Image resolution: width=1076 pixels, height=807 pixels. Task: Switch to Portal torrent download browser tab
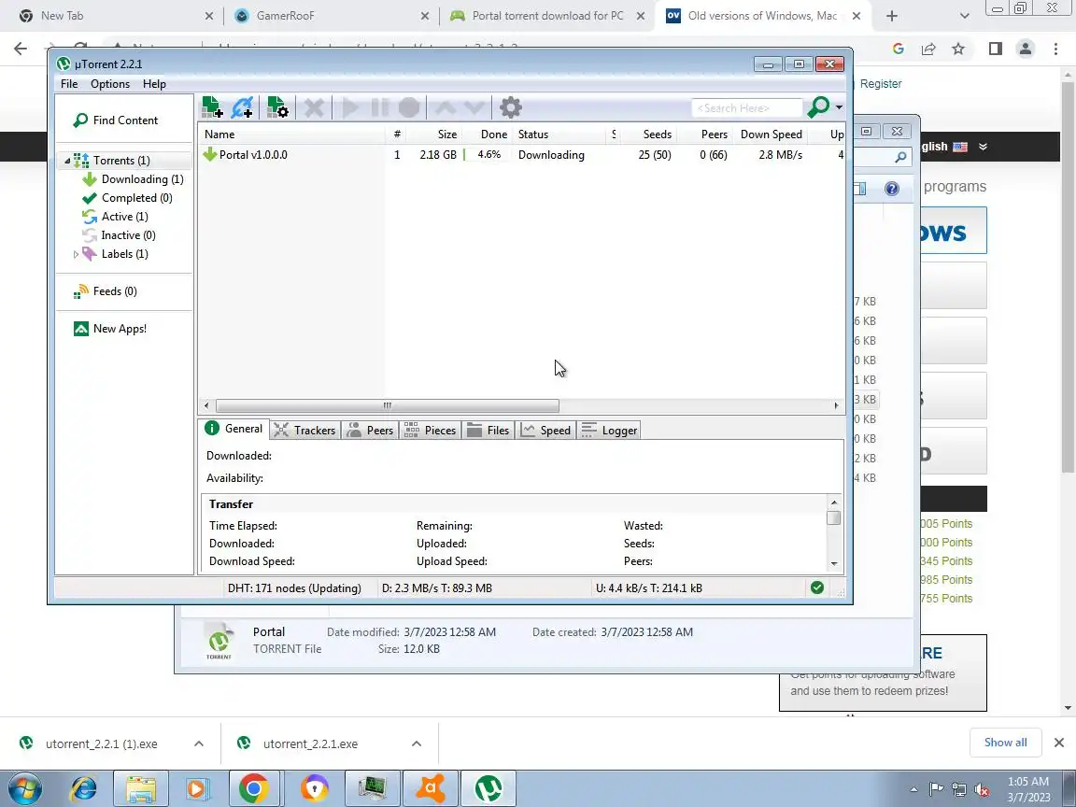point(546,15)
